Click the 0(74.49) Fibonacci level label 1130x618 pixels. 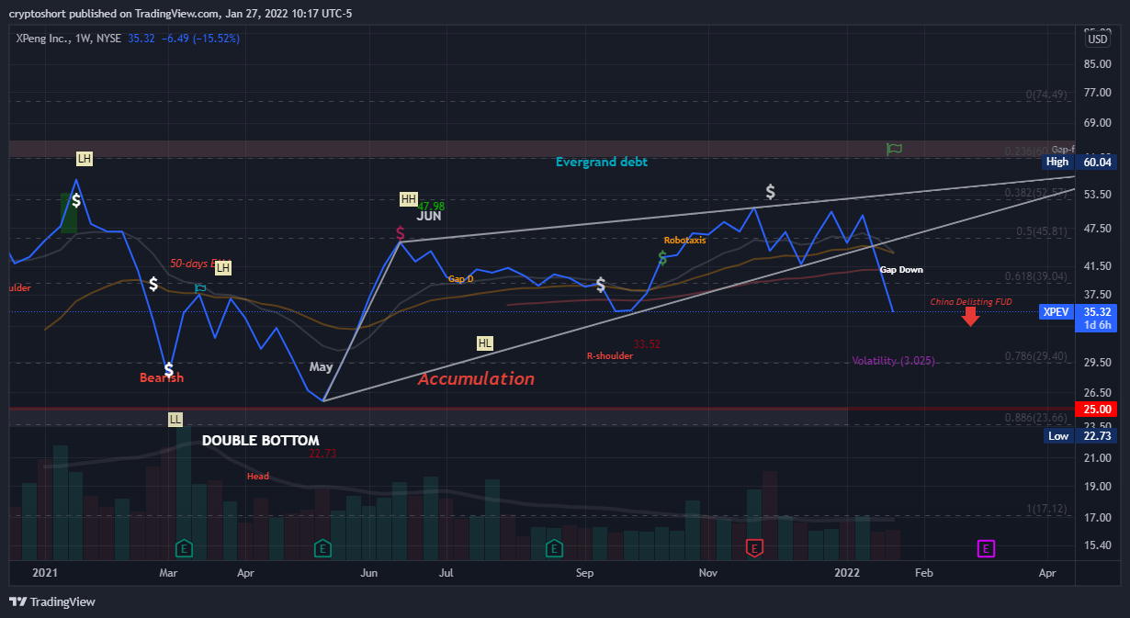[x=1045, y=95]
